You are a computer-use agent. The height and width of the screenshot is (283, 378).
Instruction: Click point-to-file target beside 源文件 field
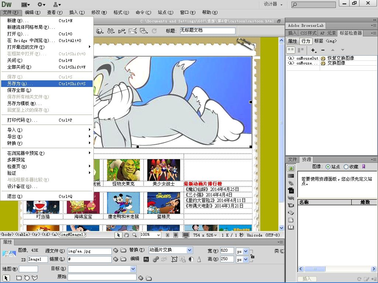pos(116,251)
